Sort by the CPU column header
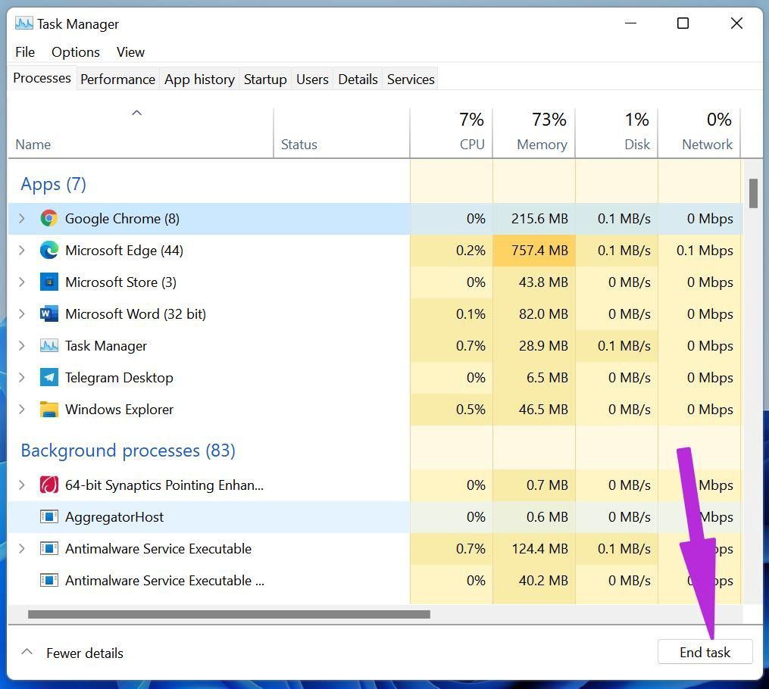Viewport: 769px width, 689px height. [452, 132]
